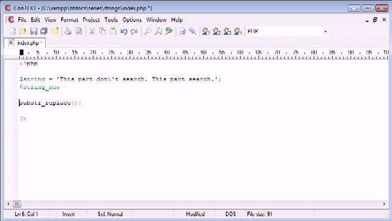
Task: Click the 'Modified' status bar entry
Action: (195, 214)
